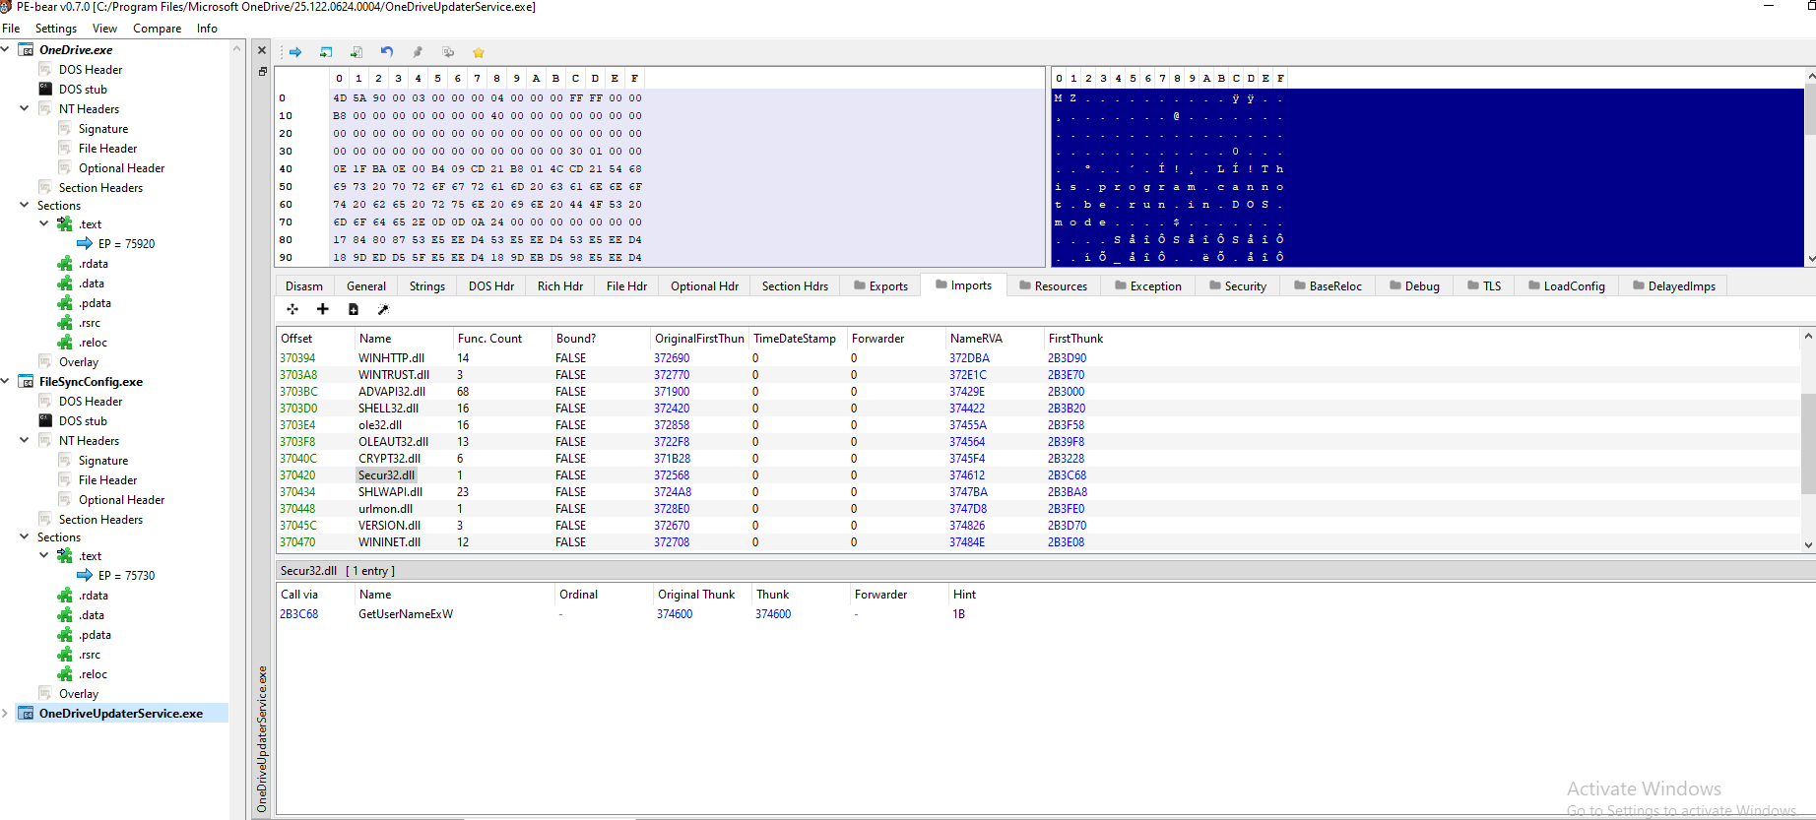Image resolution: width=1816 pixels, height=820 pixels.
Task: Click the DOS stub icon under OneDrive.exe
Action: [45, 89]
